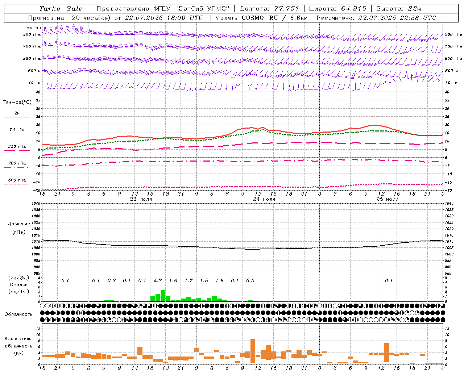The image size is (464, 371).
Task: Click '500 гПа' in the temperature legend
Action: click(17, 180)
